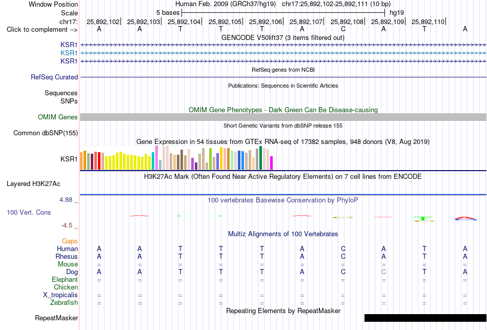Viewport: 487px width, 330px height.
Task: Open the OMIM Gene Phenotypes track title
Action: pos(283,110)
